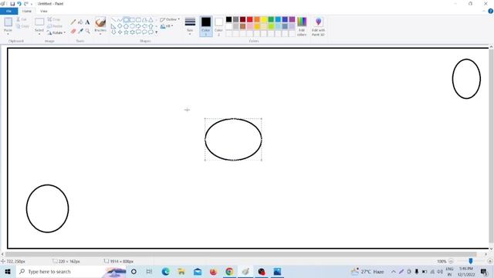Image resolution: width=494 pixels, height=278 pixels.
Task: Open Edit with Paint 3D
Action: (318, 26)
